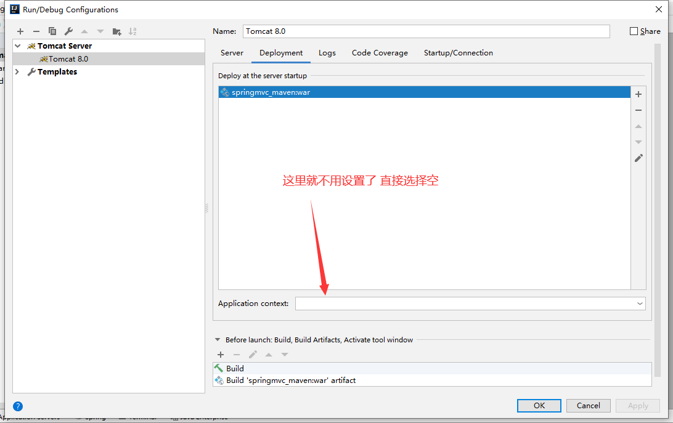Collapse the Before launch section
The width and height of the screenshot is (673, 423).
coord(218,339)
